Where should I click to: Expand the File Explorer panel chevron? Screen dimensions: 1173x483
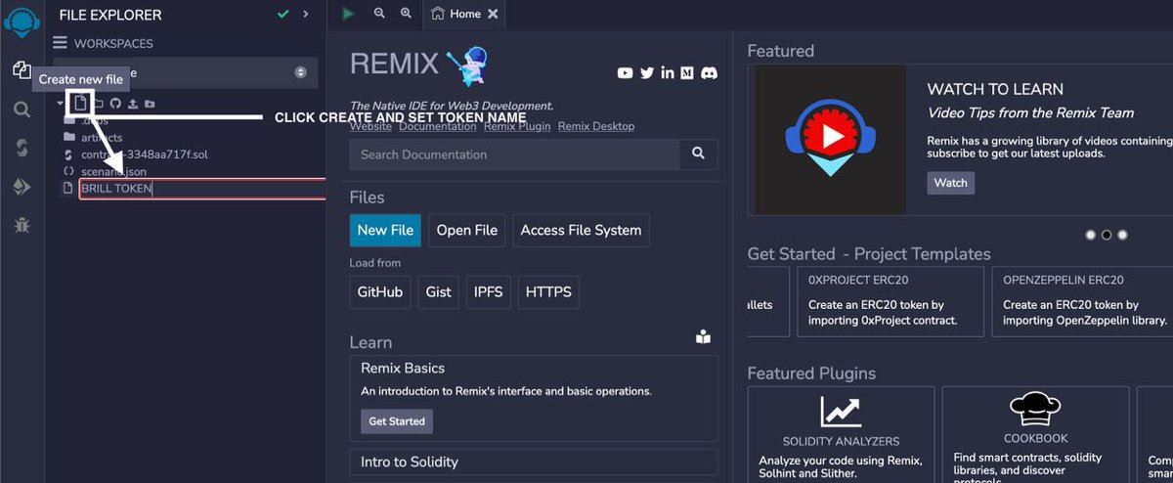[306, 15]
